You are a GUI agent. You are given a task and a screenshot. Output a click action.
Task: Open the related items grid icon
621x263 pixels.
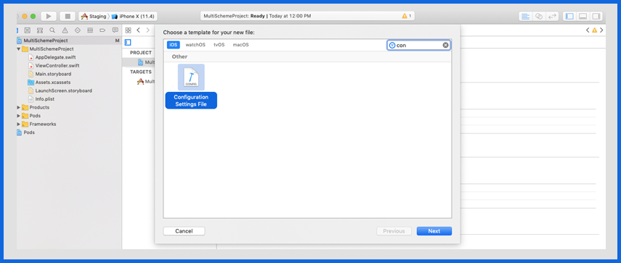(x=129, y=30)
